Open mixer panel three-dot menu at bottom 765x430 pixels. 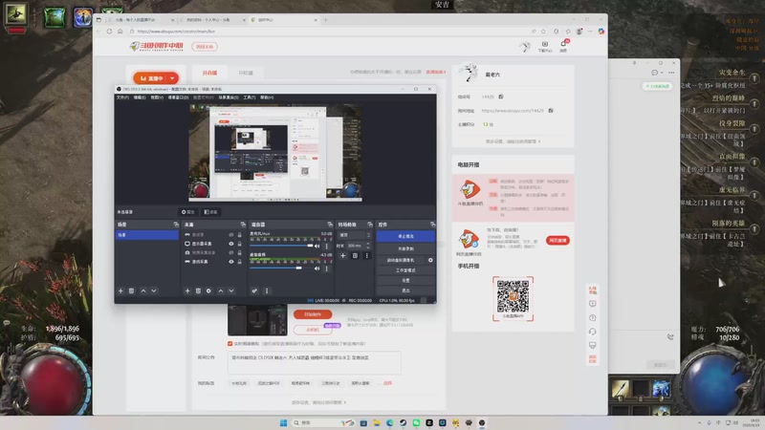tap(267, 291)
